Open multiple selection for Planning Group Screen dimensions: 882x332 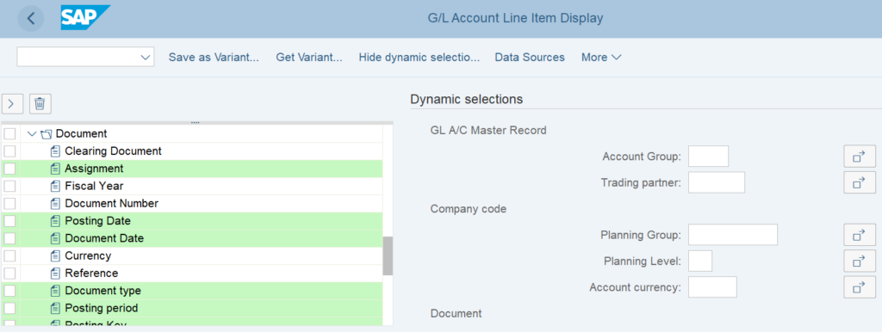(860, 235)
